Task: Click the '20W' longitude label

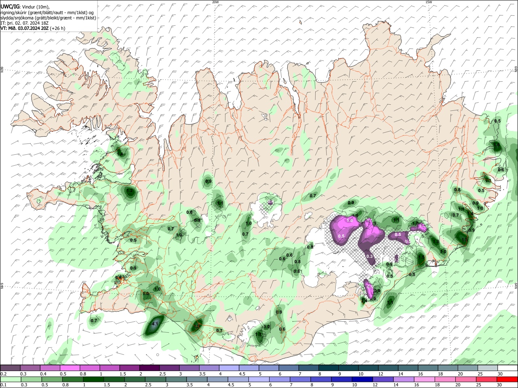Action: (x=216, y=2)
